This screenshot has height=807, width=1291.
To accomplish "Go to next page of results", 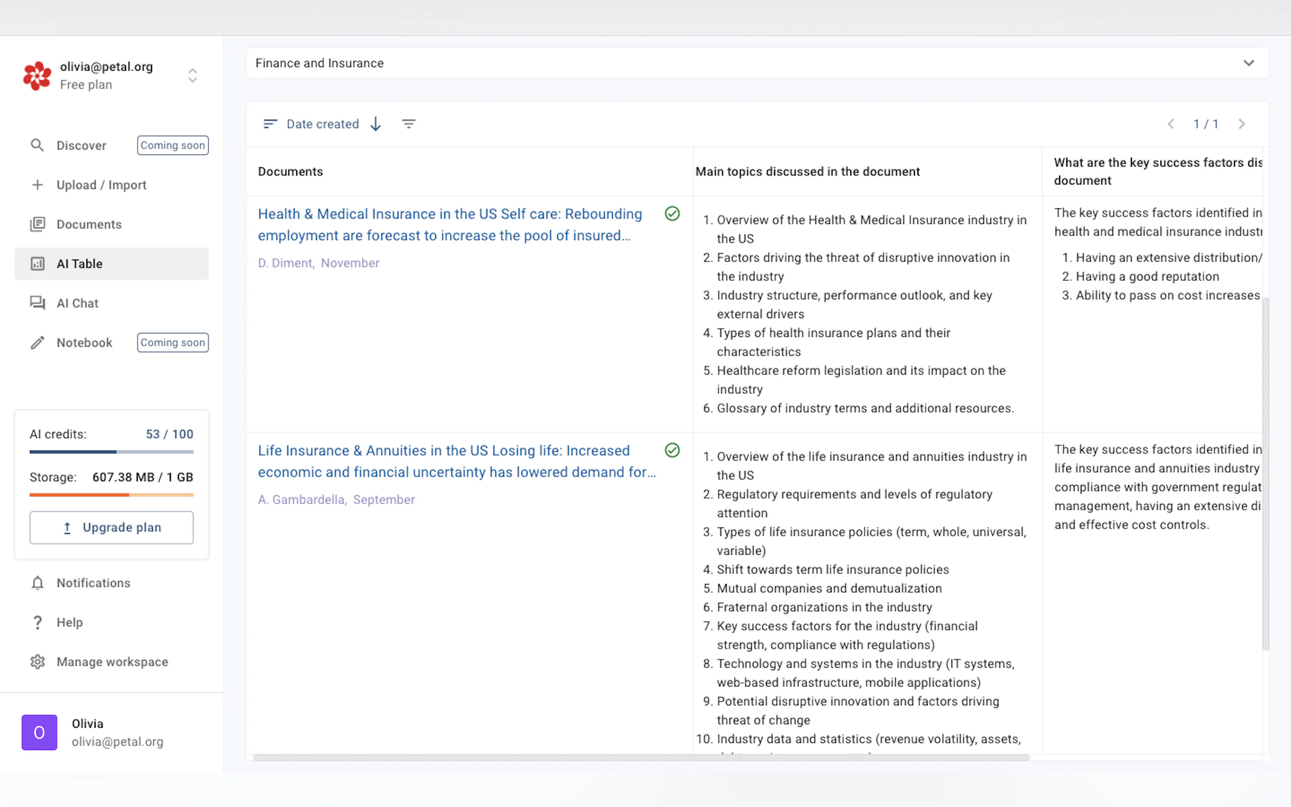I will (x=1241, y=124).
